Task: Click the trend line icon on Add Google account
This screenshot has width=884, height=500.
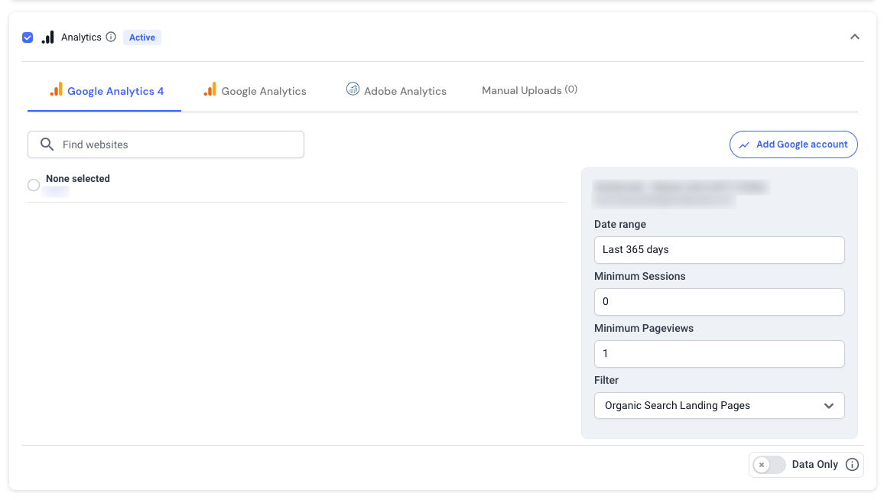Action: (x=744, y=144)
